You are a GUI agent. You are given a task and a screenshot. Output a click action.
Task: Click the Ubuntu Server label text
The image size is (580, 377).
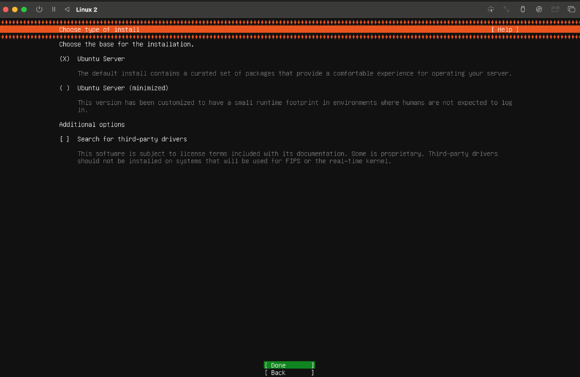(101, 59)
